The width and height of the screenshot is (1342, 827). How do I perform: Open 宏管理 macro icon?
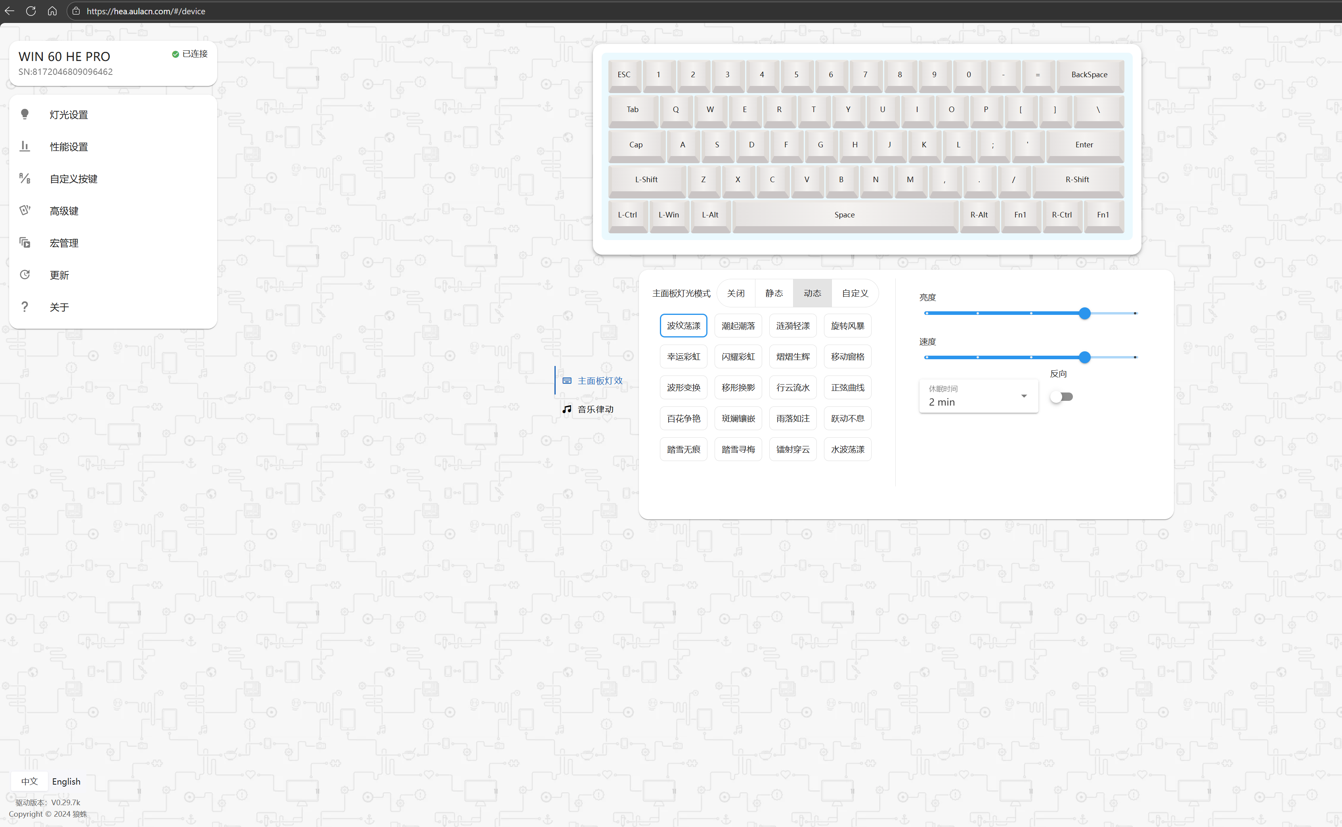click(x=25, y=242)
